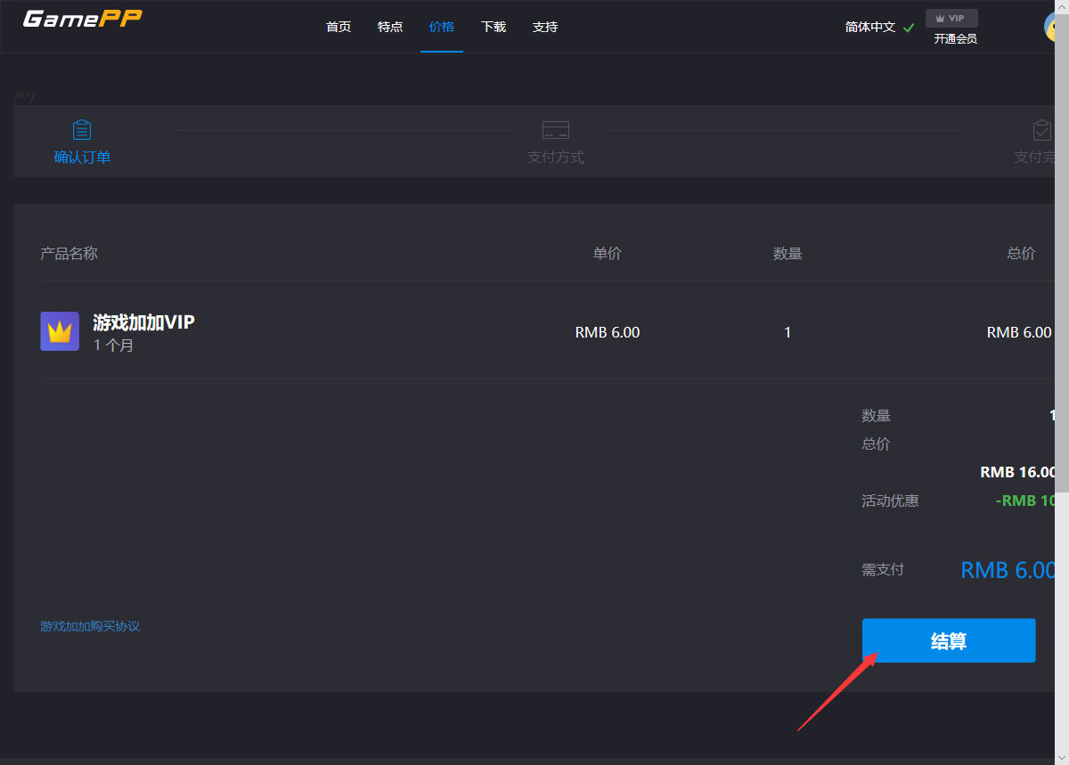Click the 产品名称 column header

click(69, 254)
